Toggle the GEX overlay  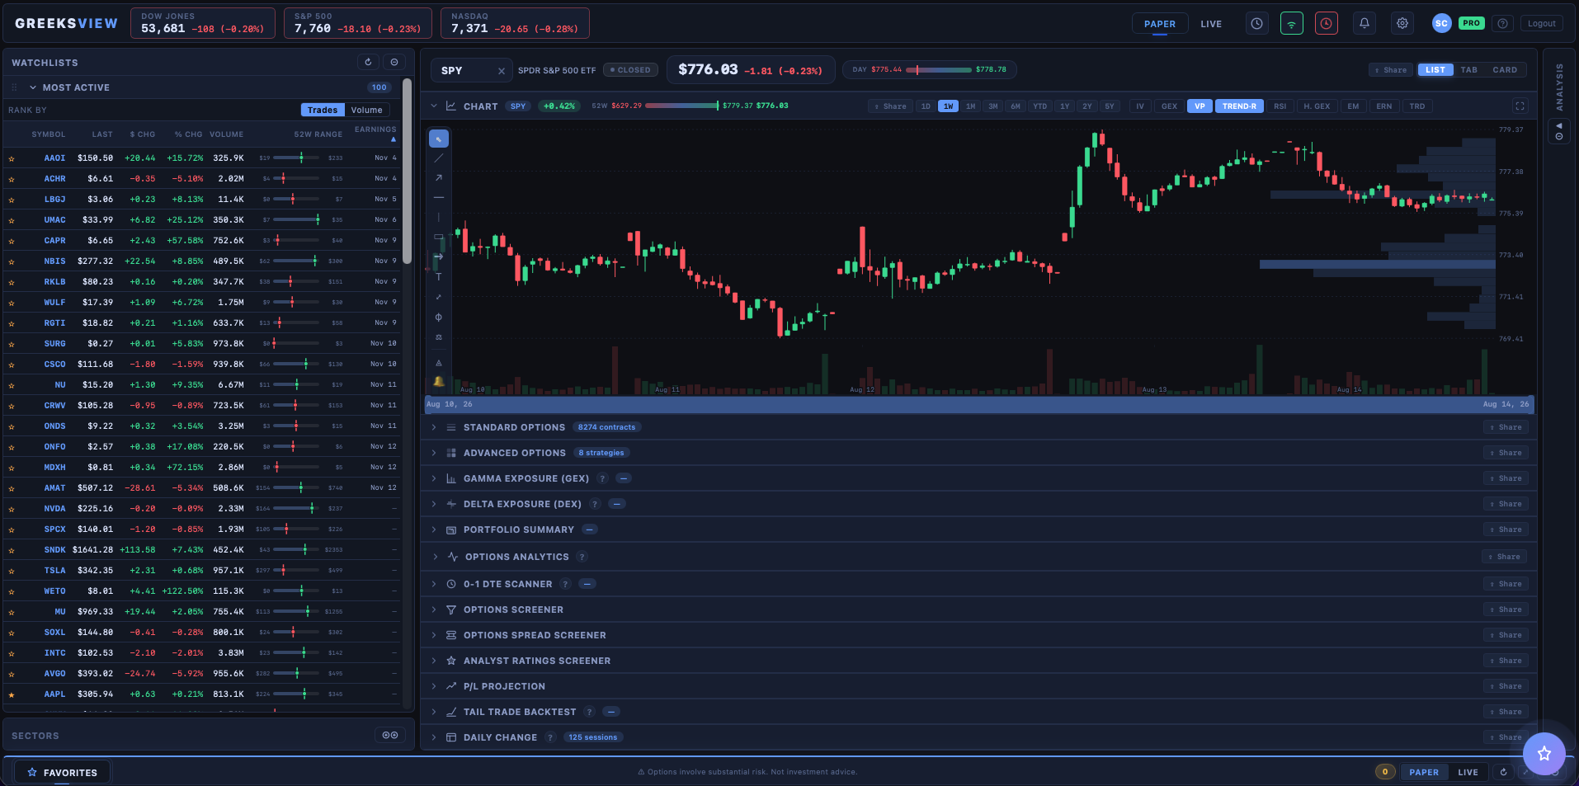[1169, 106]
